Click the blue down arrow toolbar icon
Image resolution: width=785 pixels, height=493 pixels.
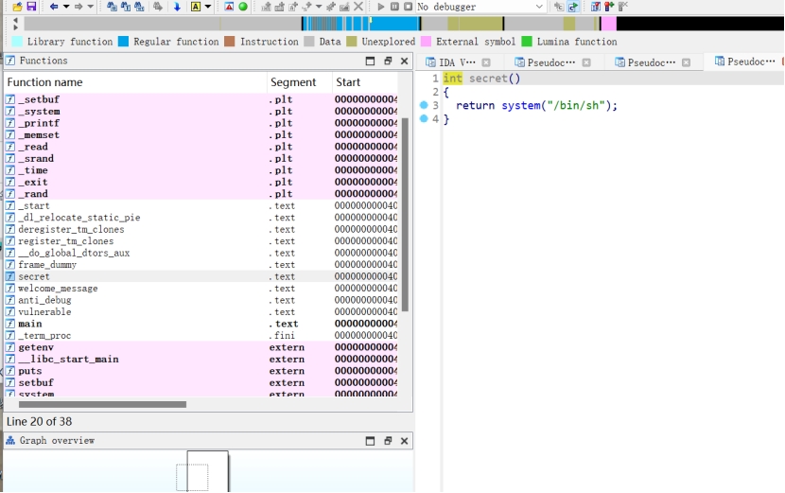click(177, 7)
